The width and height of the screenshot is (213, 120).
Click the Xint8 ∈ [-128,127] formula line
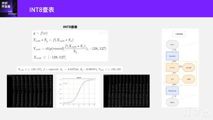pos(49,57)
